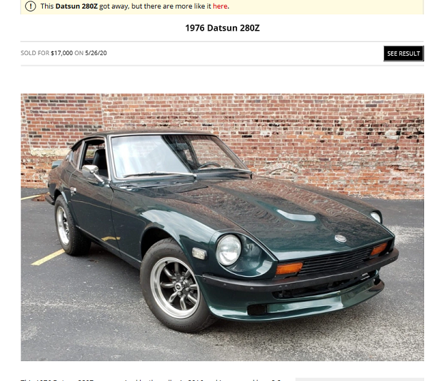Screen dimensions: 437x381
Task: Click the bold 'Datsun 280Z' text in banner
Action: pyautogui.click(x=76, y=6)
